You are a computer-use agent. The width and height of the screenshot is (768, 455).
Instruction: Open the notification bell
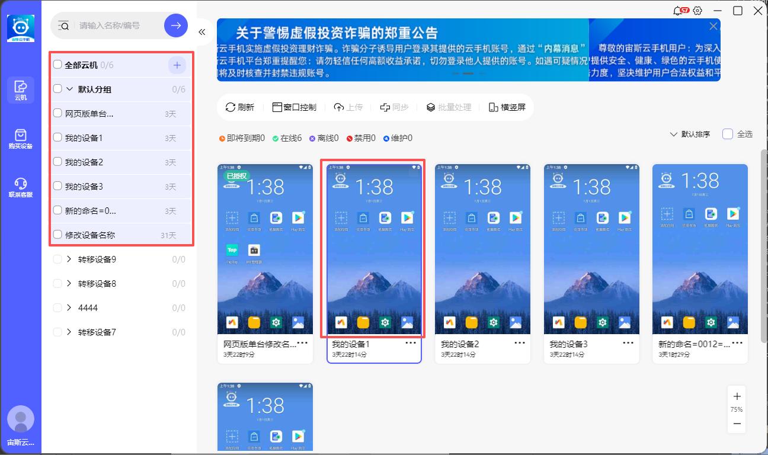pyautogui.click(x=679, y=11)
